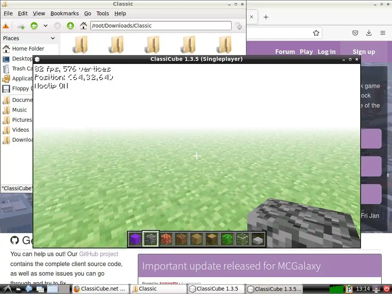The width and height of the screenshot is (392, 294).
Task: Click the taskbar clock showing 13:14
Action: [x=363, y=289]
